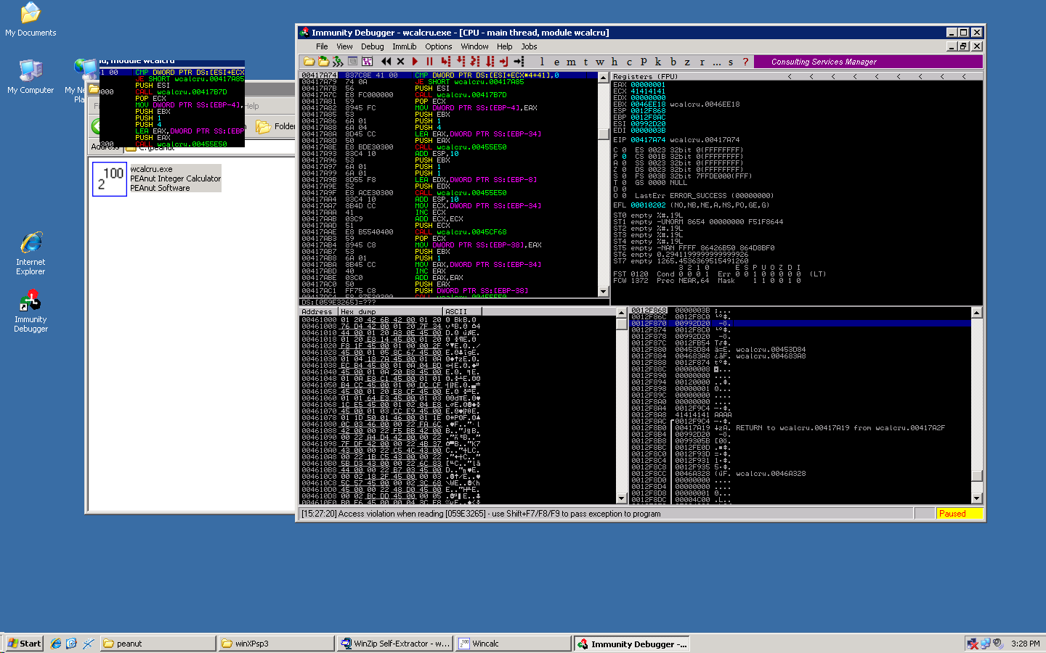Click the Hex dump column header
The width and height of the screenshot is (1046, 653).
(x=391, y=311)
